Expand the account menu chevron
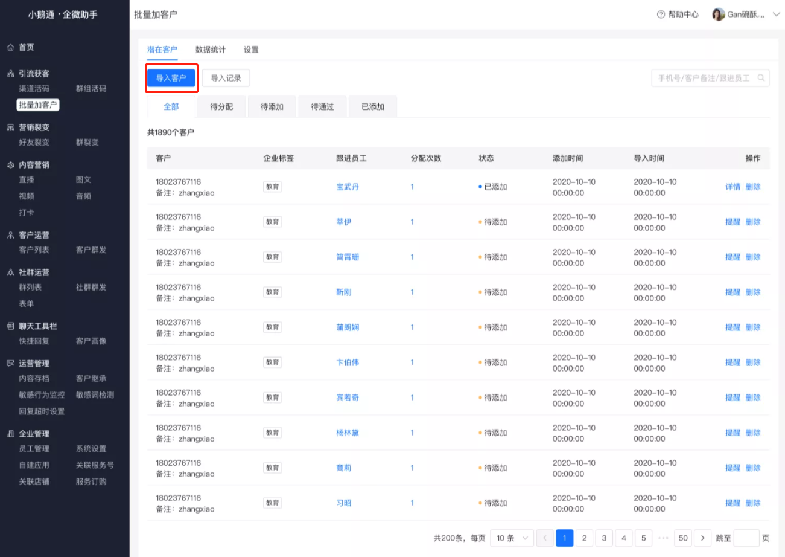This screenshot has width=785, height=557. point(776,14)
